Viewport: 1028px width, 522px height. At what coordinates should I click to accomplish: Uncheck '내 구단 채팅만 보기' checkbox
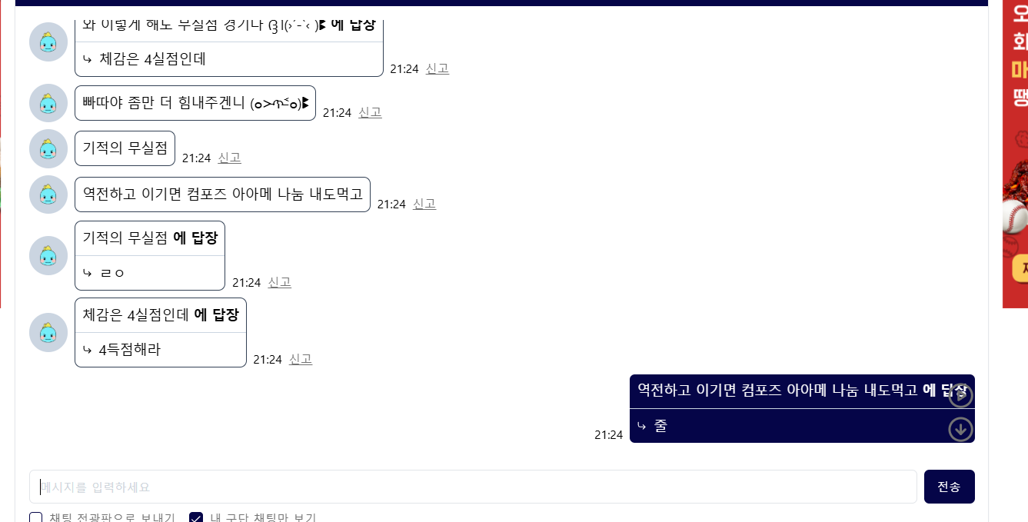pyautogui.click(x=196, y=518)
